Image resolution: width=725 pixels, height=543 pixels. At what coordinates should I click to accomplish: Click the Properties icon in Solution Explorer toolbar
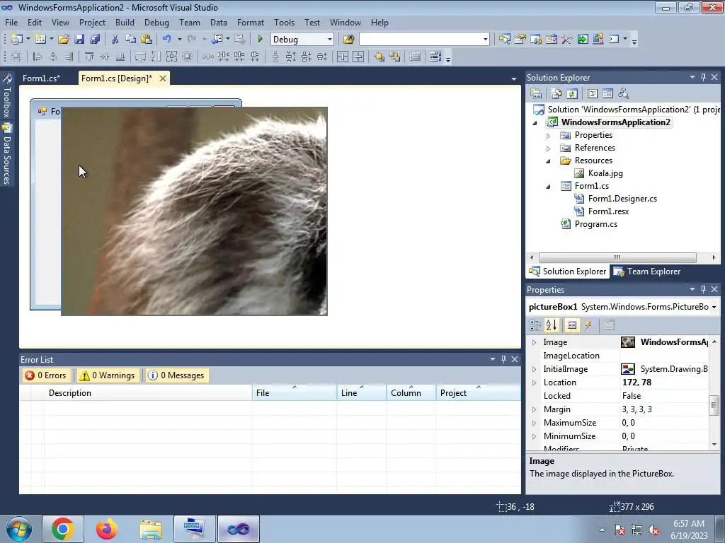(x=536, y=94)
